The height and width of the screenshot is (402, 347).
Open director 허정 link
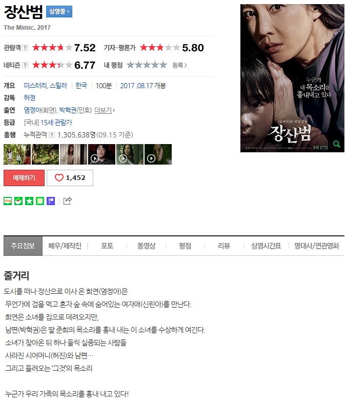pyautogui.click(x=30, y=97)
